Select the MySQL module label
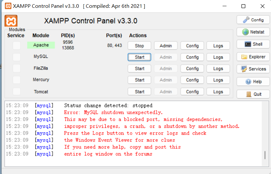Image resolution: width=271 pixels, height=174 pixels. pos(41,56)
